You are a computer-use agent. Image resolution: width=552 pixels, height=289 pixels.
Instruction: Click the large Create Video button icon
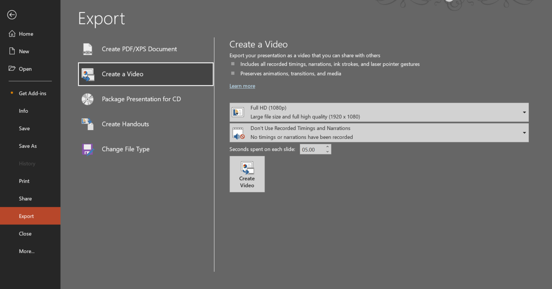pyautogui.click(x=247, y=168)
